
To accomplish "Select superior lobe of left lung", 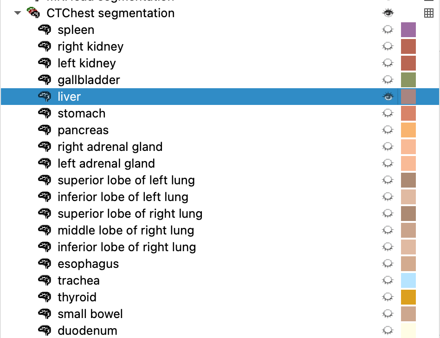I will coord(220,180).
